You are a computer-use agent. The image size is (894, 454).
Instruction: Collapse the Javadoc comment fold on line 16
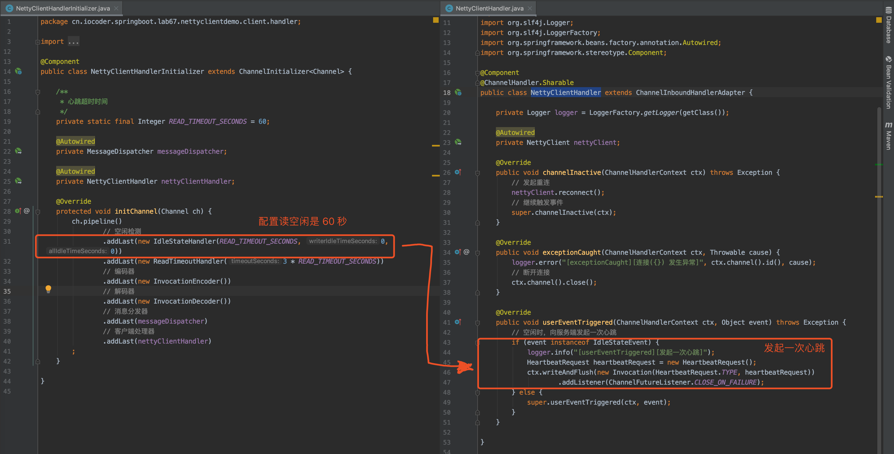coord(38,92)
